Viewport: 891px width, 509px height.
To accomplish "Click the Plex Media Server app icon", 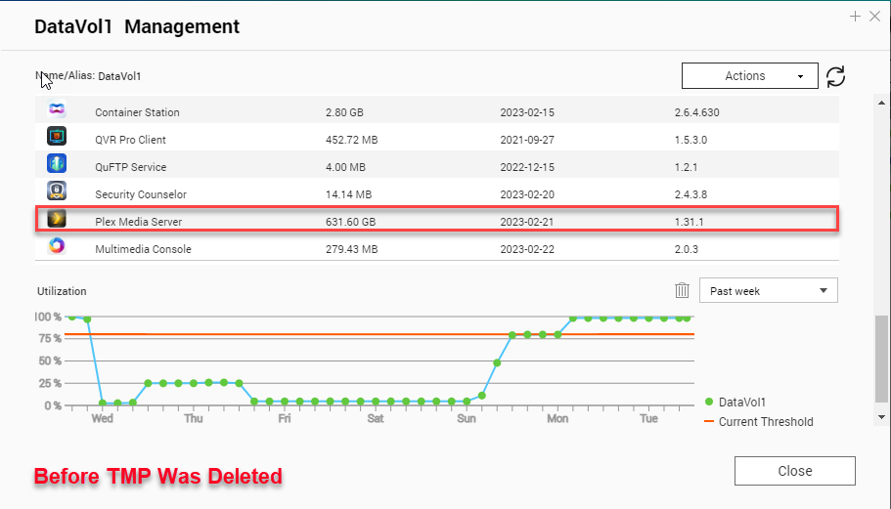I will 57,218.
